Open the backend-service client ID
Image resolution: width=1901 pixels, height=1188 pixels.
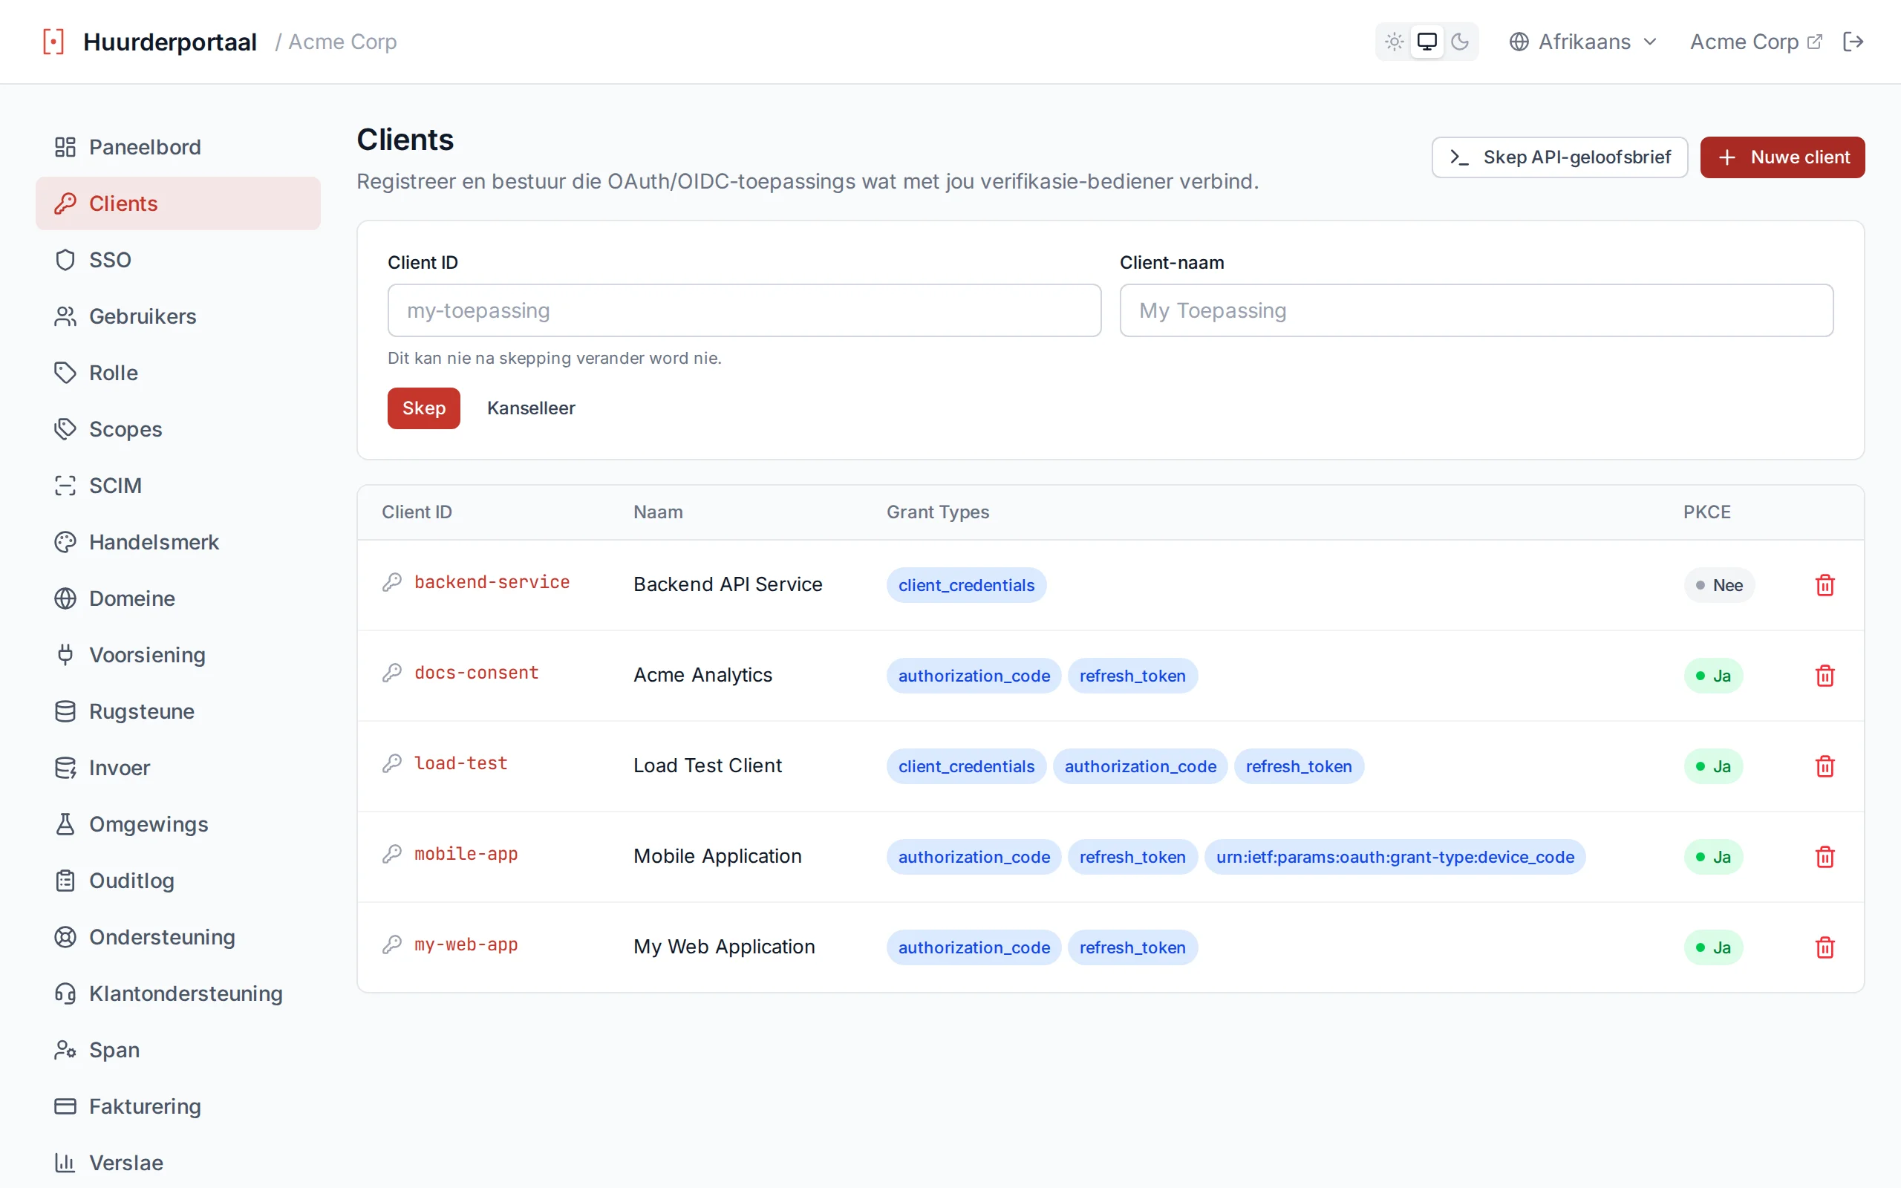pos(492,582)
